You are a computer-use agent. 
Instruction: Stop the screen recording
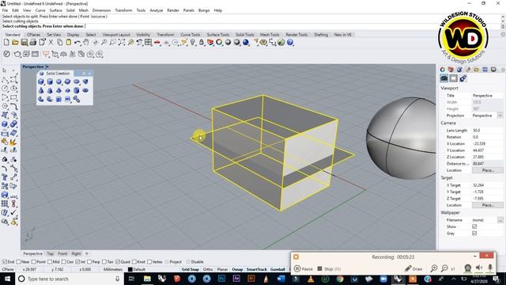tap(329, 268)
